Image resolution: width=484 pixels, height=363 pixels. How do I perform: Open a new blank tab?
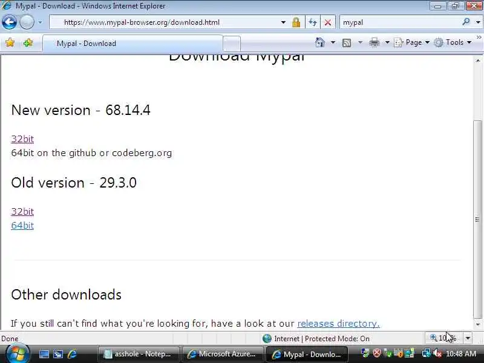point(232,44)
